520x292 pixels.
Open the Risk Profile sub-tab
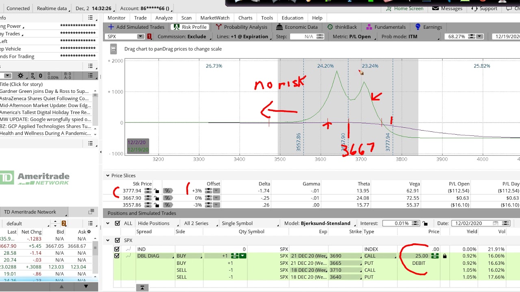pos(189,27)
